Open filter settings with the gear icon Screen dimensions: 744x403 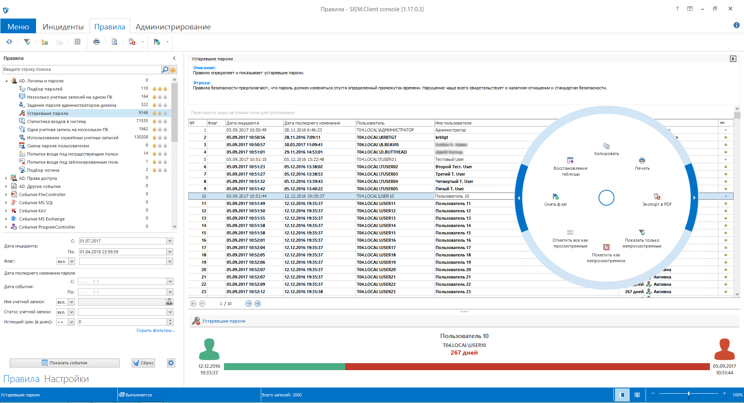171,363
